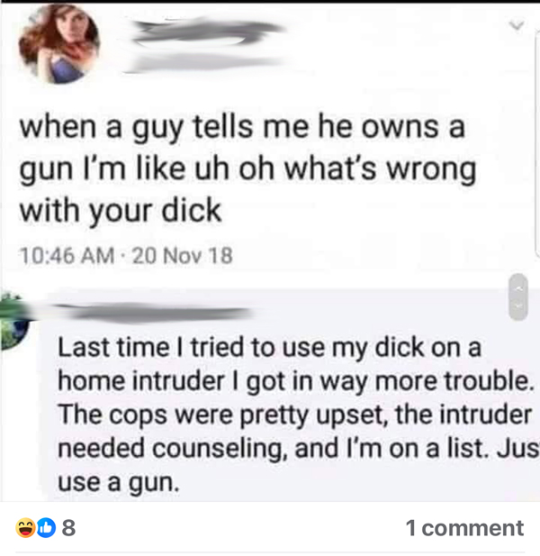The image size is (540, 556).
Task: Expand the tweet options chevron
Action: pos(517,25)
